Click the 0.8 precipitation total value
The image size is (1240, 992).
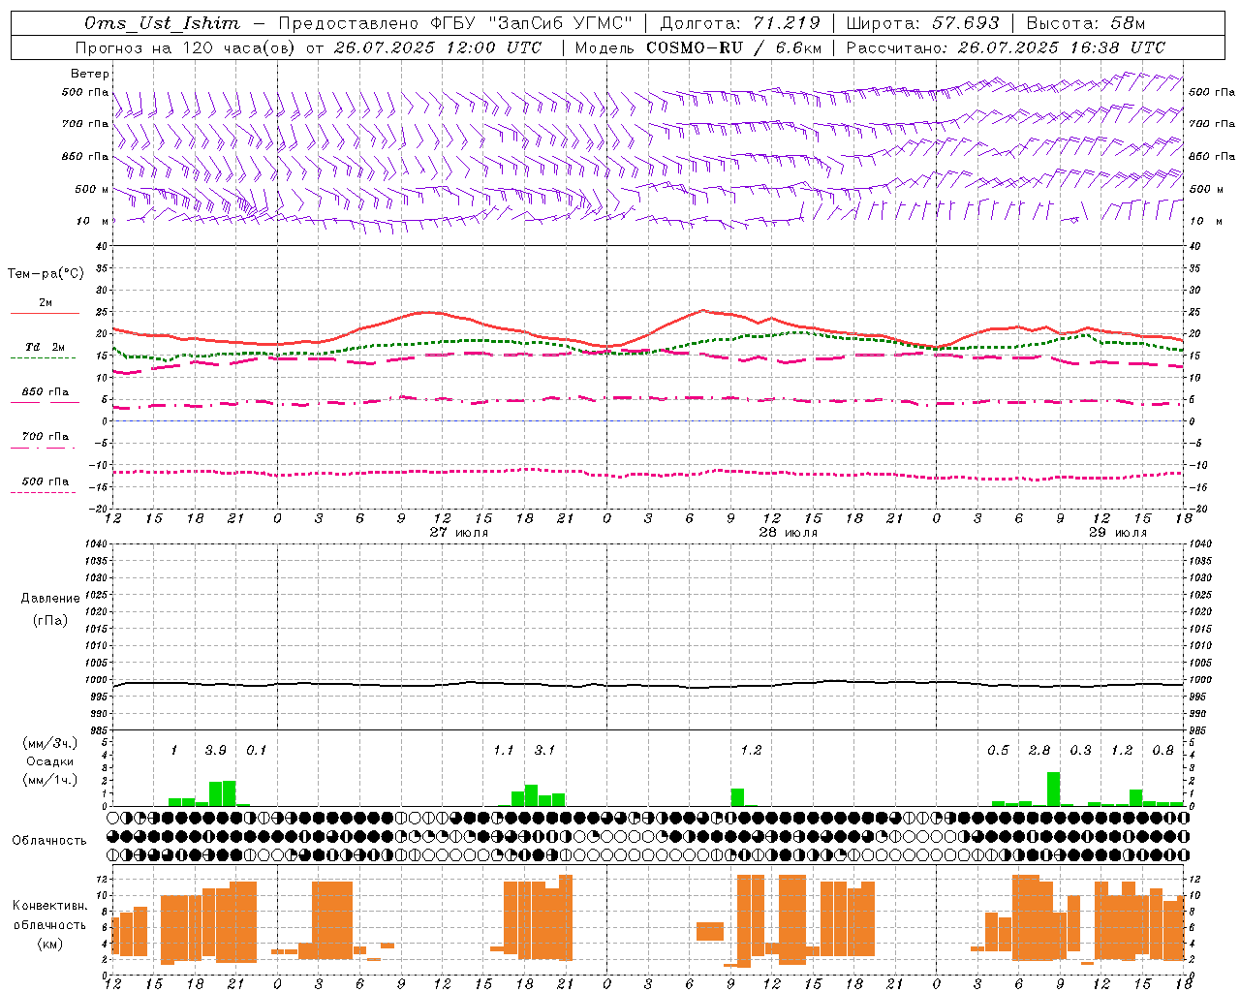pyautogui.click(x=1163, y=751)
